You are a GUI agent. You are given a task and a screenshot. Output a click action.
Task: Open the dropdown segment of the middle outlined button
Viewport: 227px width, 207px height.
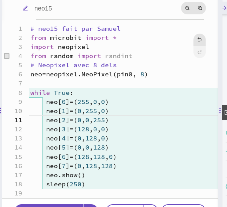(x=150, y=206)
